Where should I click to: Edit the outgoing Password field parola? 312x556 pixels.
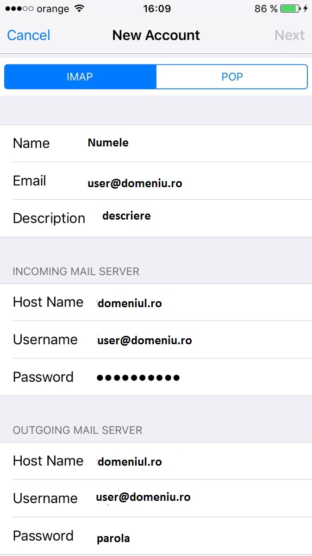tap(156, 536)
